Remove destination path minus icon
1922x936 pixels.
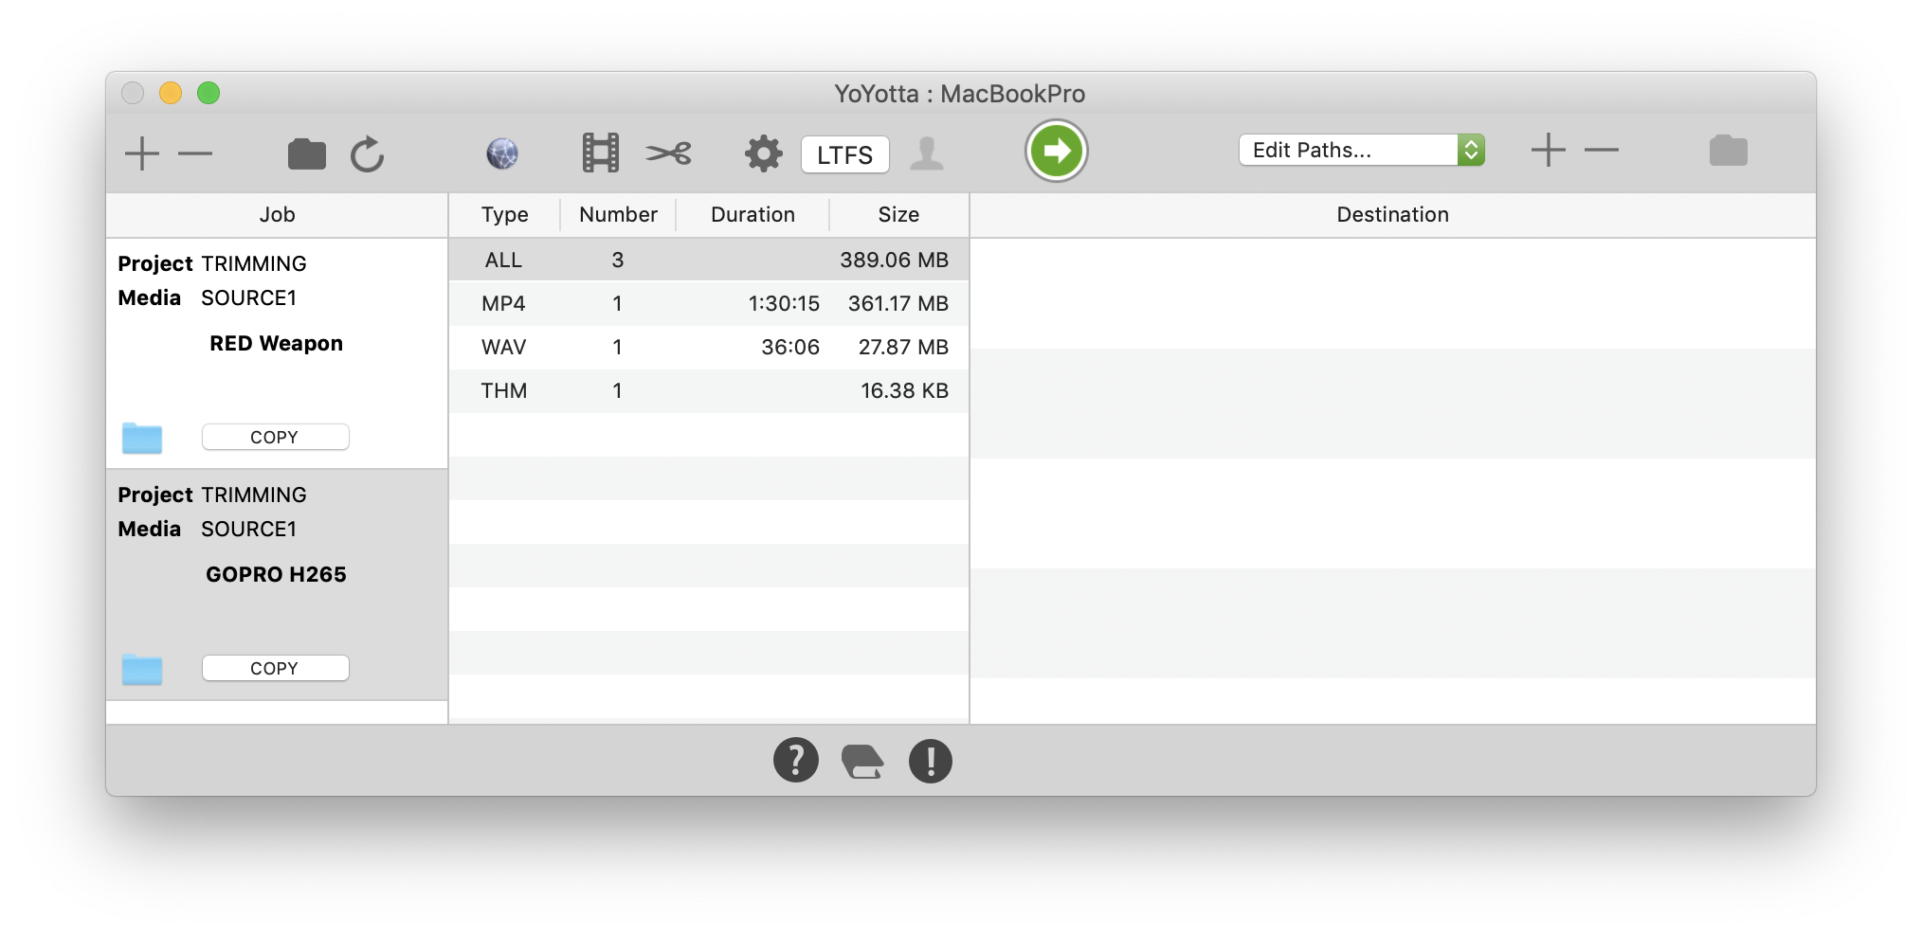(x=1602, y=150)
